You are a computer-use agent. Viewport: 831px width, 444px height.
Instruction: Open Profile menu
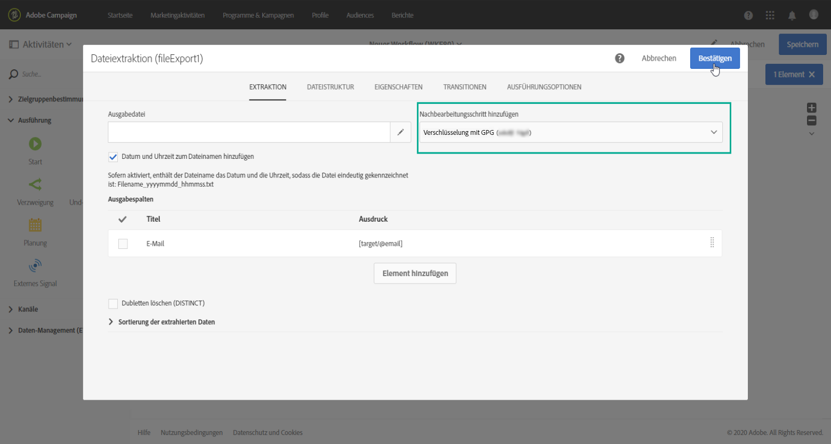320,15
